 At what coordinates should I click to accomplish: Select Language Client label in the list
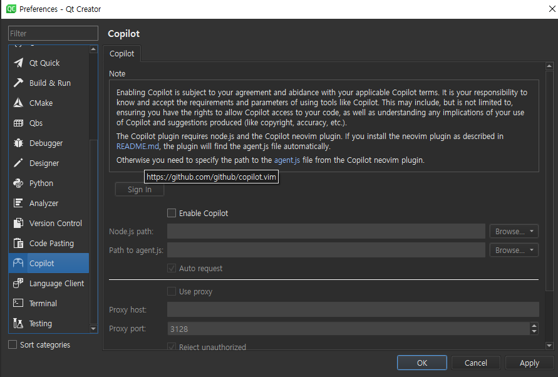(x=56, y=283)
